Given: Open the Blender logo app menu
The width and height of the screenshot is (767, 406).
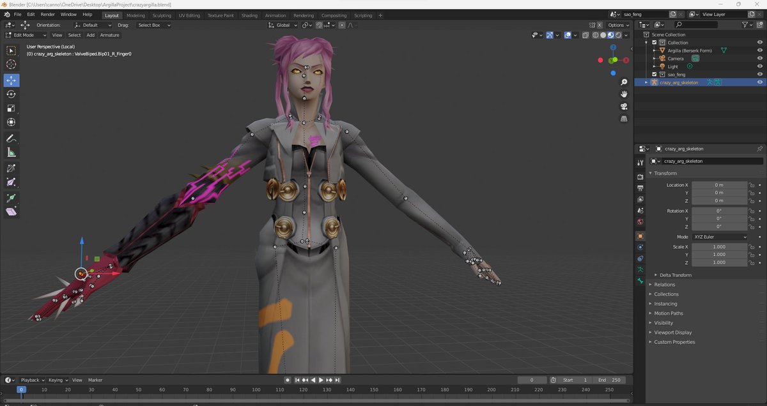Looking at the screenshot, I should pyautogui.click(x=6, y=15).
